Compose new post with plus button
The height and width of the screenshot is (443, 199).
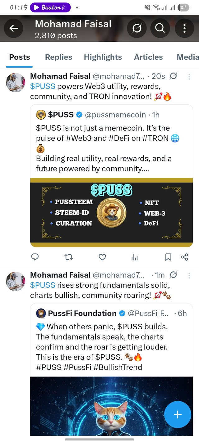point(178,414)
